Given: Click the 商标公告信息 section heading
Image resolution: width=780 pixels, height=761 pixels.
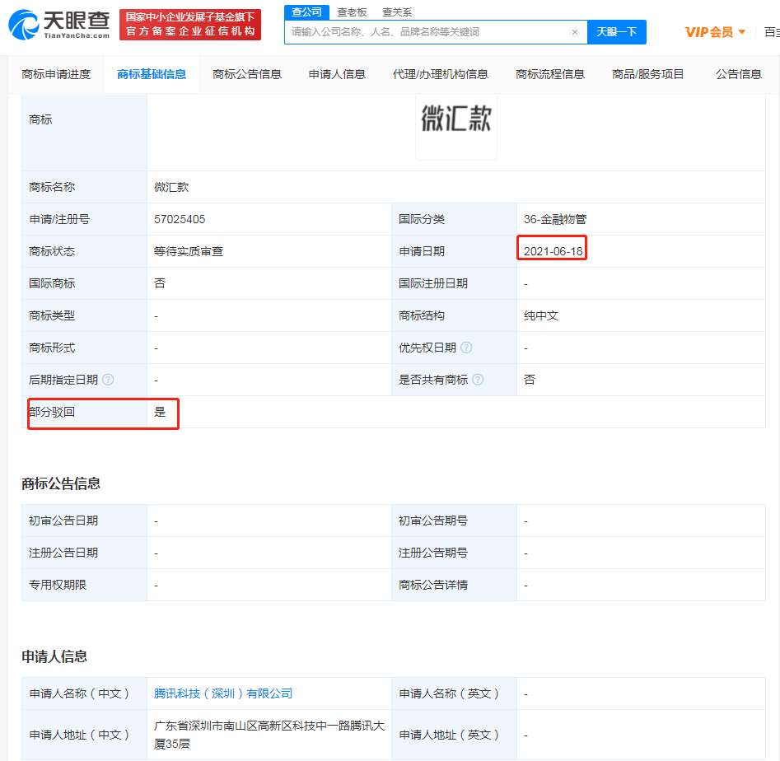Looking at the screenshot, I should (61, 483).
